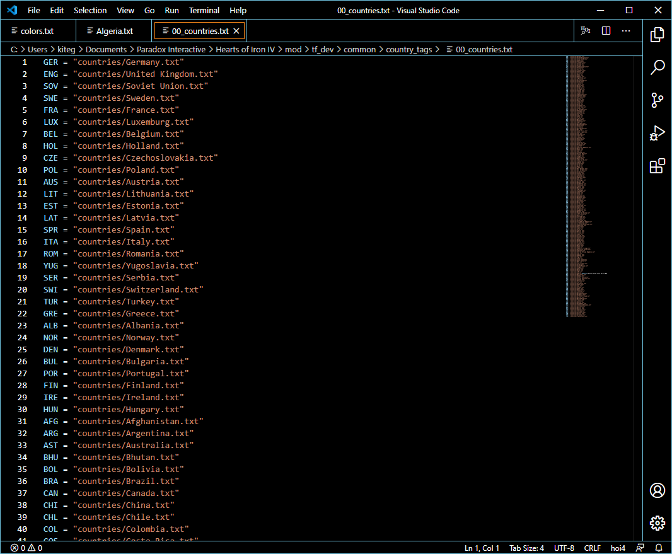Click line number 10 in the gutter
Screen dimensions: 672x554
(x=22, y=170)
